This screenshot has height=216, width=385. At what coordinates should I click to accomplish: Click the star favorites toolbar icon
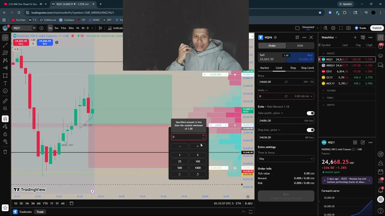point(5,207)
